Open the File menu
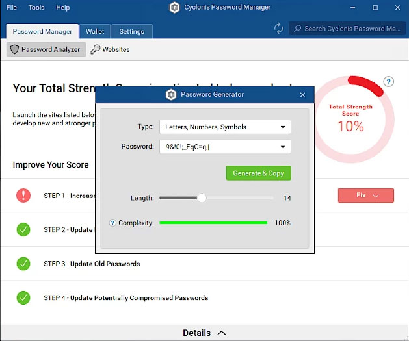Screen dimensions: 409x341 tap(12, 8)
